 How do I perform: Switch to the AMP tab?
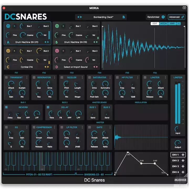pyautogui.click(x=172, y=24)
